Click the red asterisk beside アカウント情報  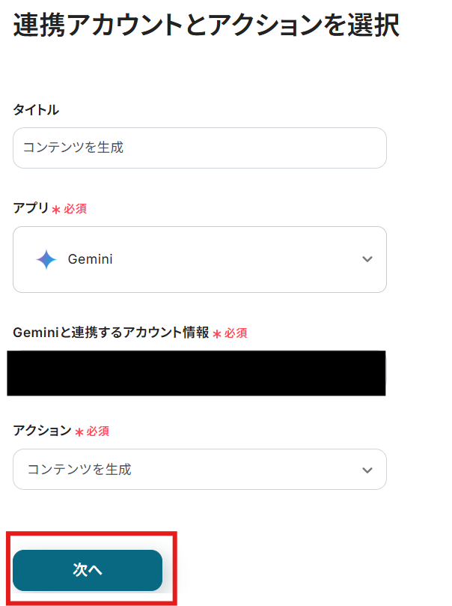pos(217,334)
